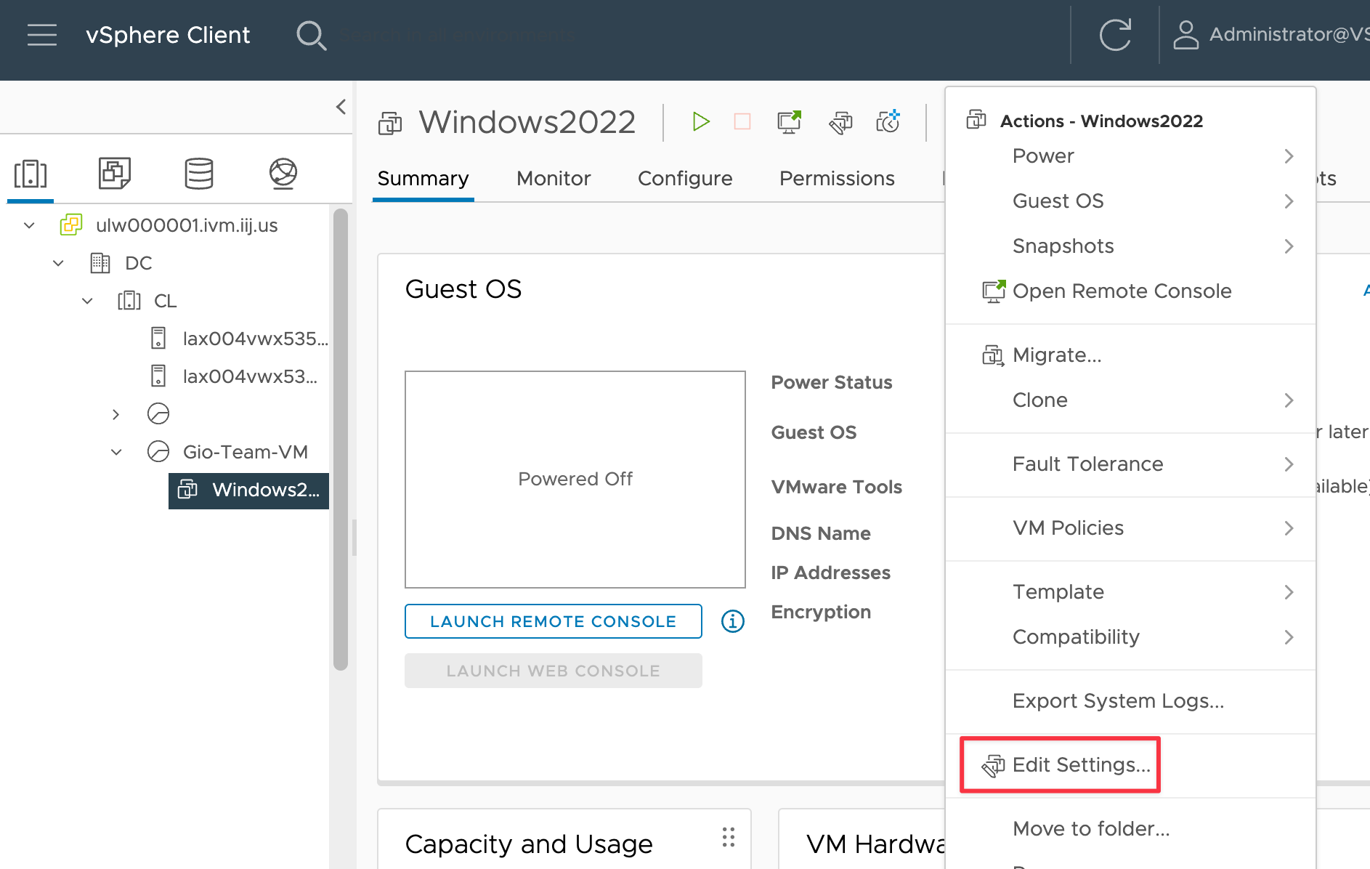Click the Windows2022 title VM icon
The height and width of the screenshot is (869, 1370).
tap(390, 123)
